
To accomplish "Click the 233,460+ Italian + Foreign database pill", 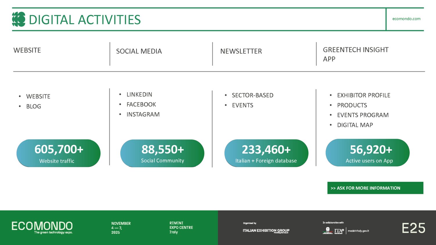I will point(266,153).
